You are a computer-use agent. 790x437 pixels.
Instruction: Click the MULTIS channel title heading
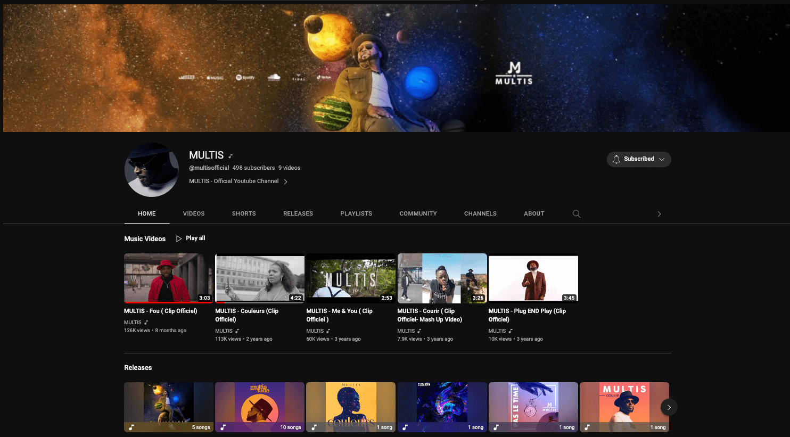pyautogui.click(x=207, y=155)
